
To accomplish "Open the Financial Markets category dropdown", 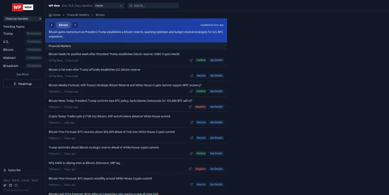I will 23,19.
